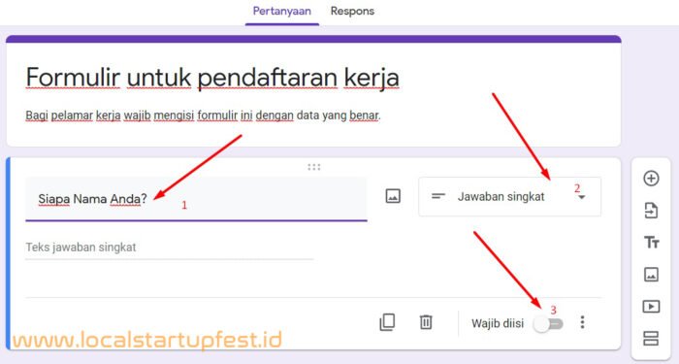
Task: Click the Wajib diisi label
Action: coord(498,323)
